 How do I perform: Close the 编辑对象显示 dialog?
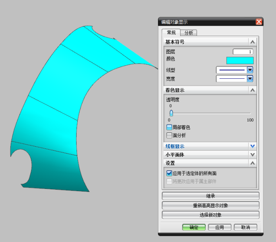tap(259, 22)
